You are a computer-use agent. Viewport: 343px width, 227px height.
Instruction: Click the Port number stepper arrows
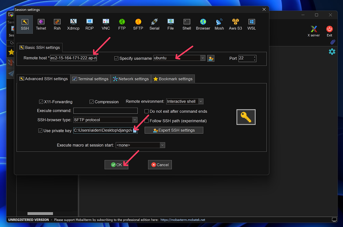click(255, 58)
